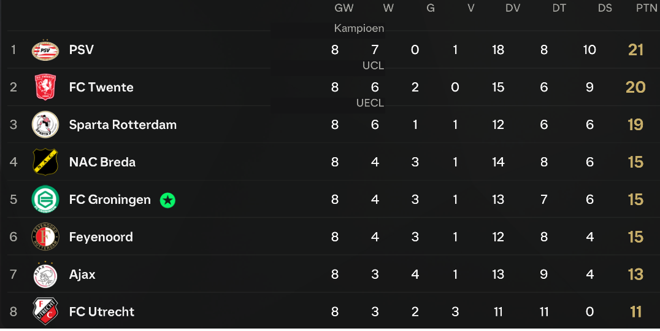660x331 pixels.
Task: Open the PSV team name link
Action: pyautogui.click(x=81, y=50)
